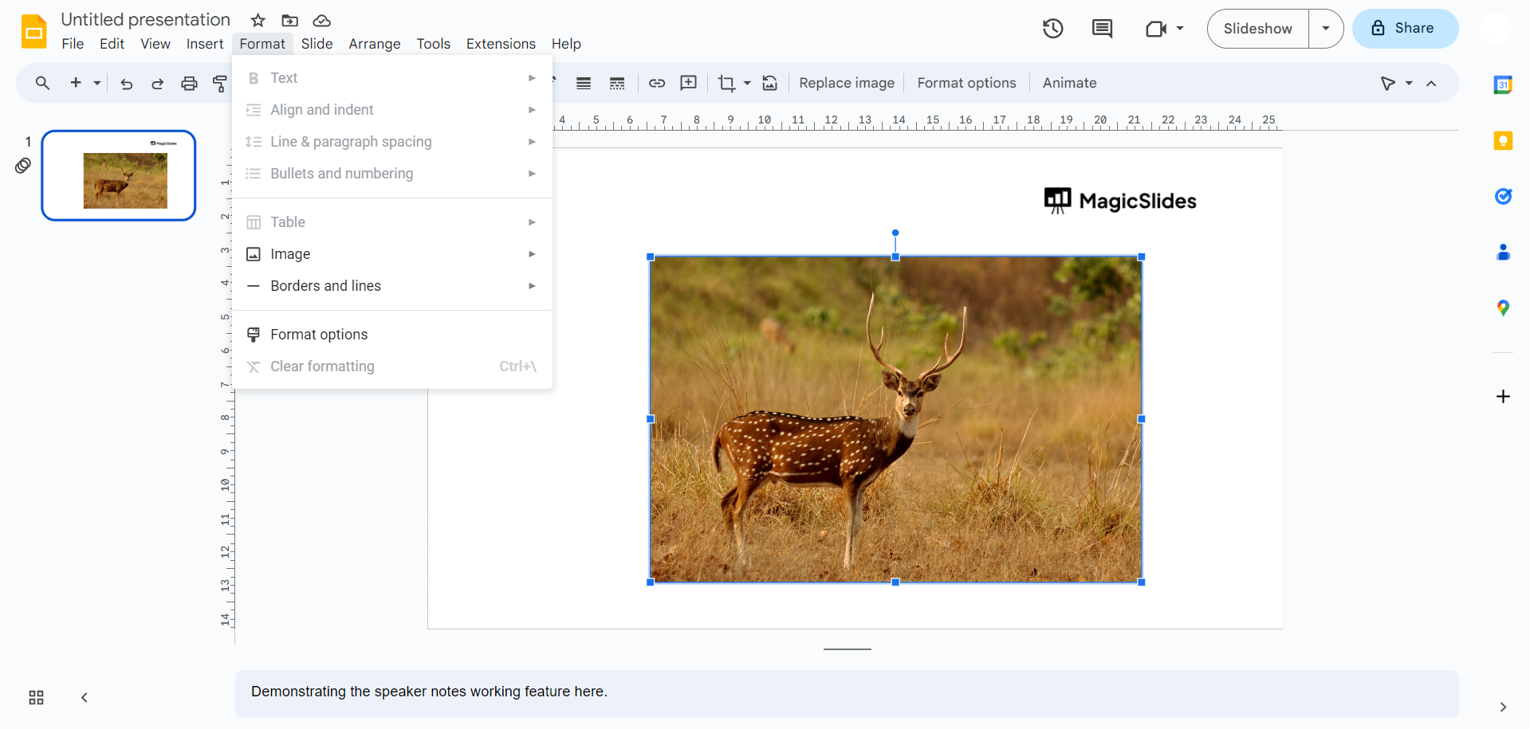Screen dimensions: 1530x729
Task: Open Google Keep sidebar icon
Action: click(1502, 141)
